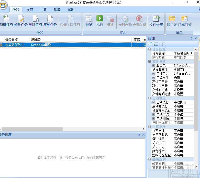Click the list view icon in 属性 panel
The height and width of the screenshot is (178, 200).
[156, 44]
